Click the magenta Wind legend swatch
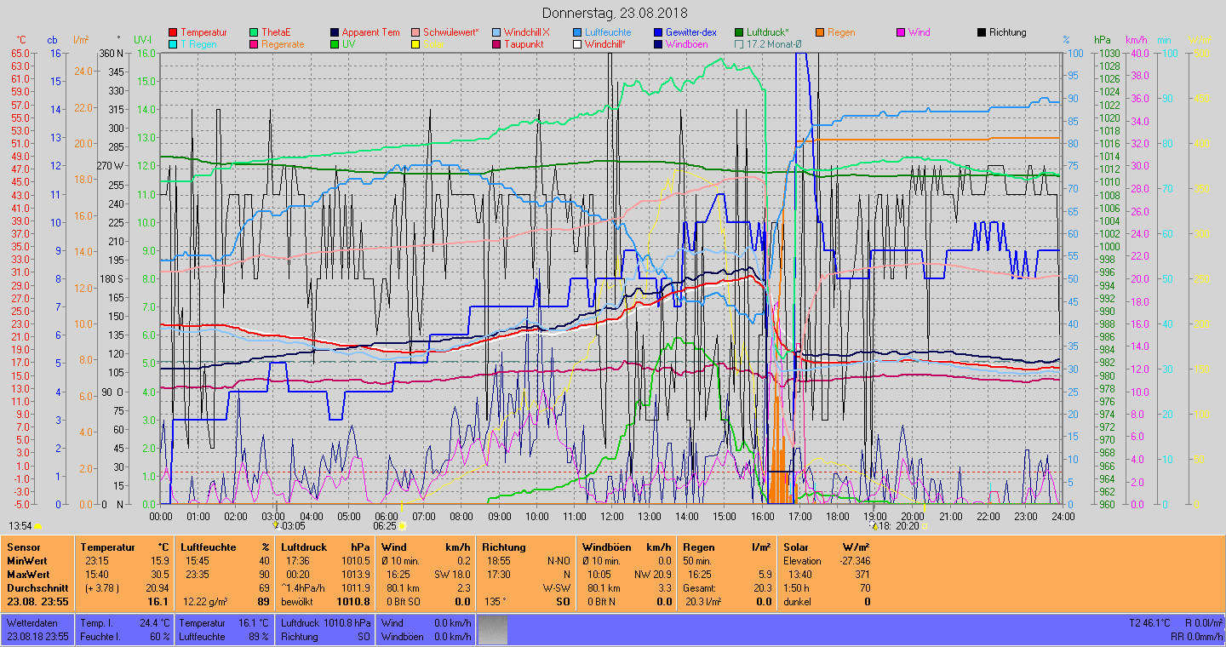This screenshot has height=647, width=1226. (901, 32)
